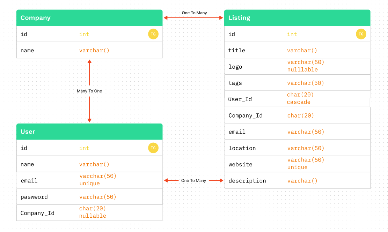
Task: Select the User table header
Action: pyautogui.click(x=89, y=132)
